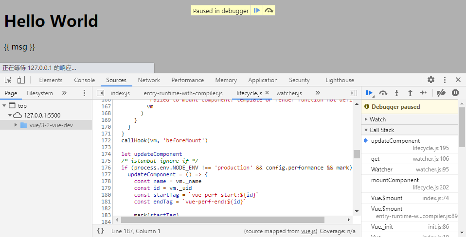The image size is (466, 237).
Task: Step over next function call
Action: tap(383, 93)
